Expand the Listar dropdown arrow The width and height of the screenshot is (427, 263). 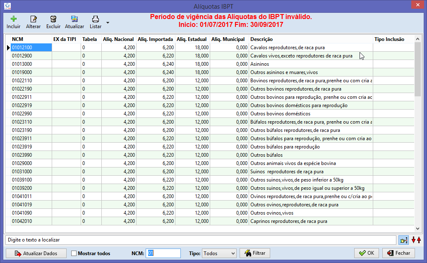tap(108, 23)
